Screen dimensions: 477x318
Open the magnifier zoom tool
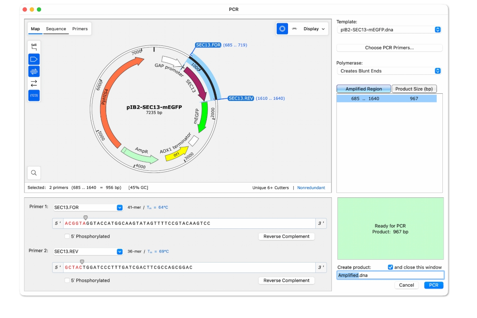[34, 173]
